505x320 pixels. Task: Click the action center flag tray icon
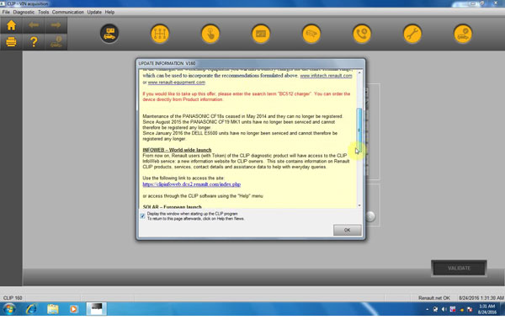(x=470, y=309)
